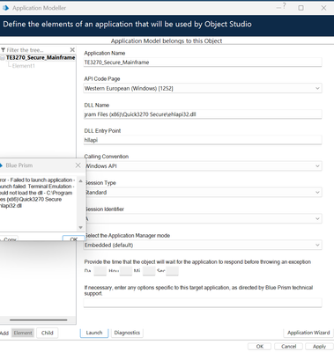Click the DLL Entry Point field
This screenshot has height=352, width=334.
click(203, 140)
